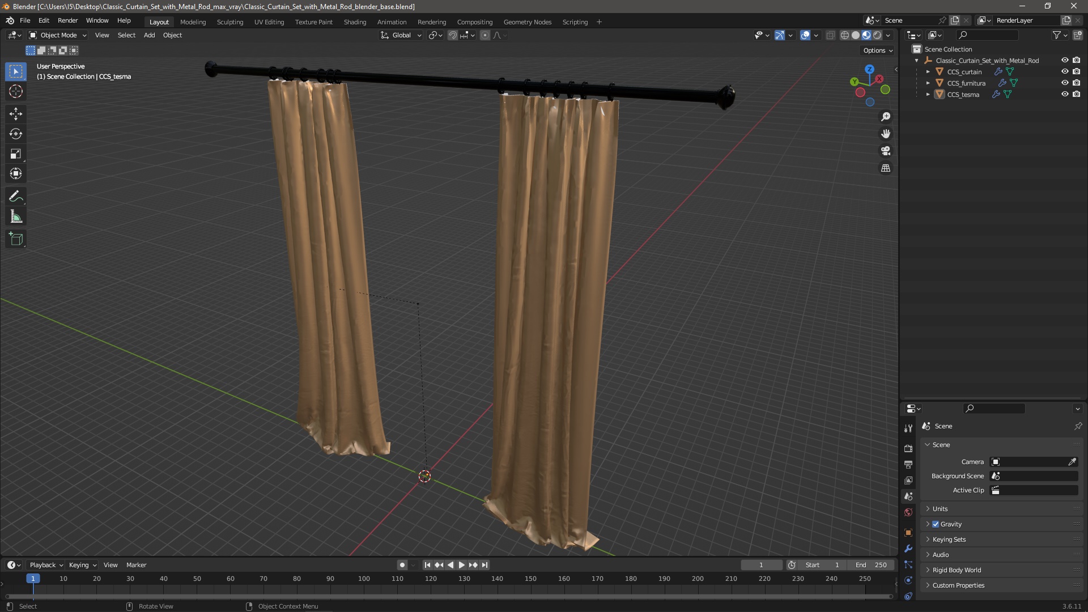
Task: Open the File menu
Action: 25,20
